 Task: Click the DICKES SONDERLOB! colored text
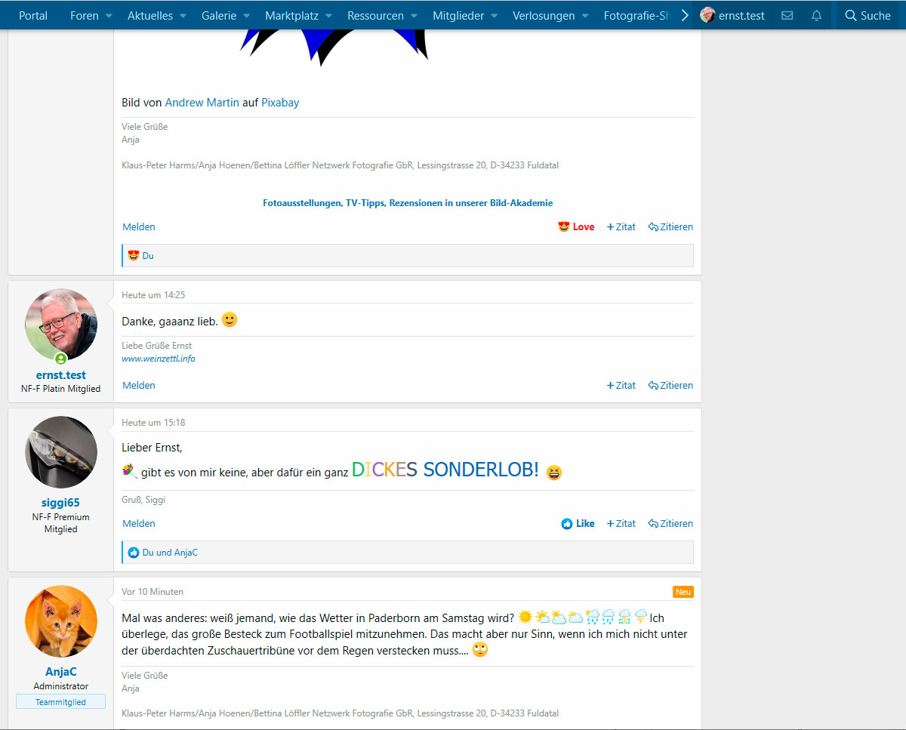(445, 470)
